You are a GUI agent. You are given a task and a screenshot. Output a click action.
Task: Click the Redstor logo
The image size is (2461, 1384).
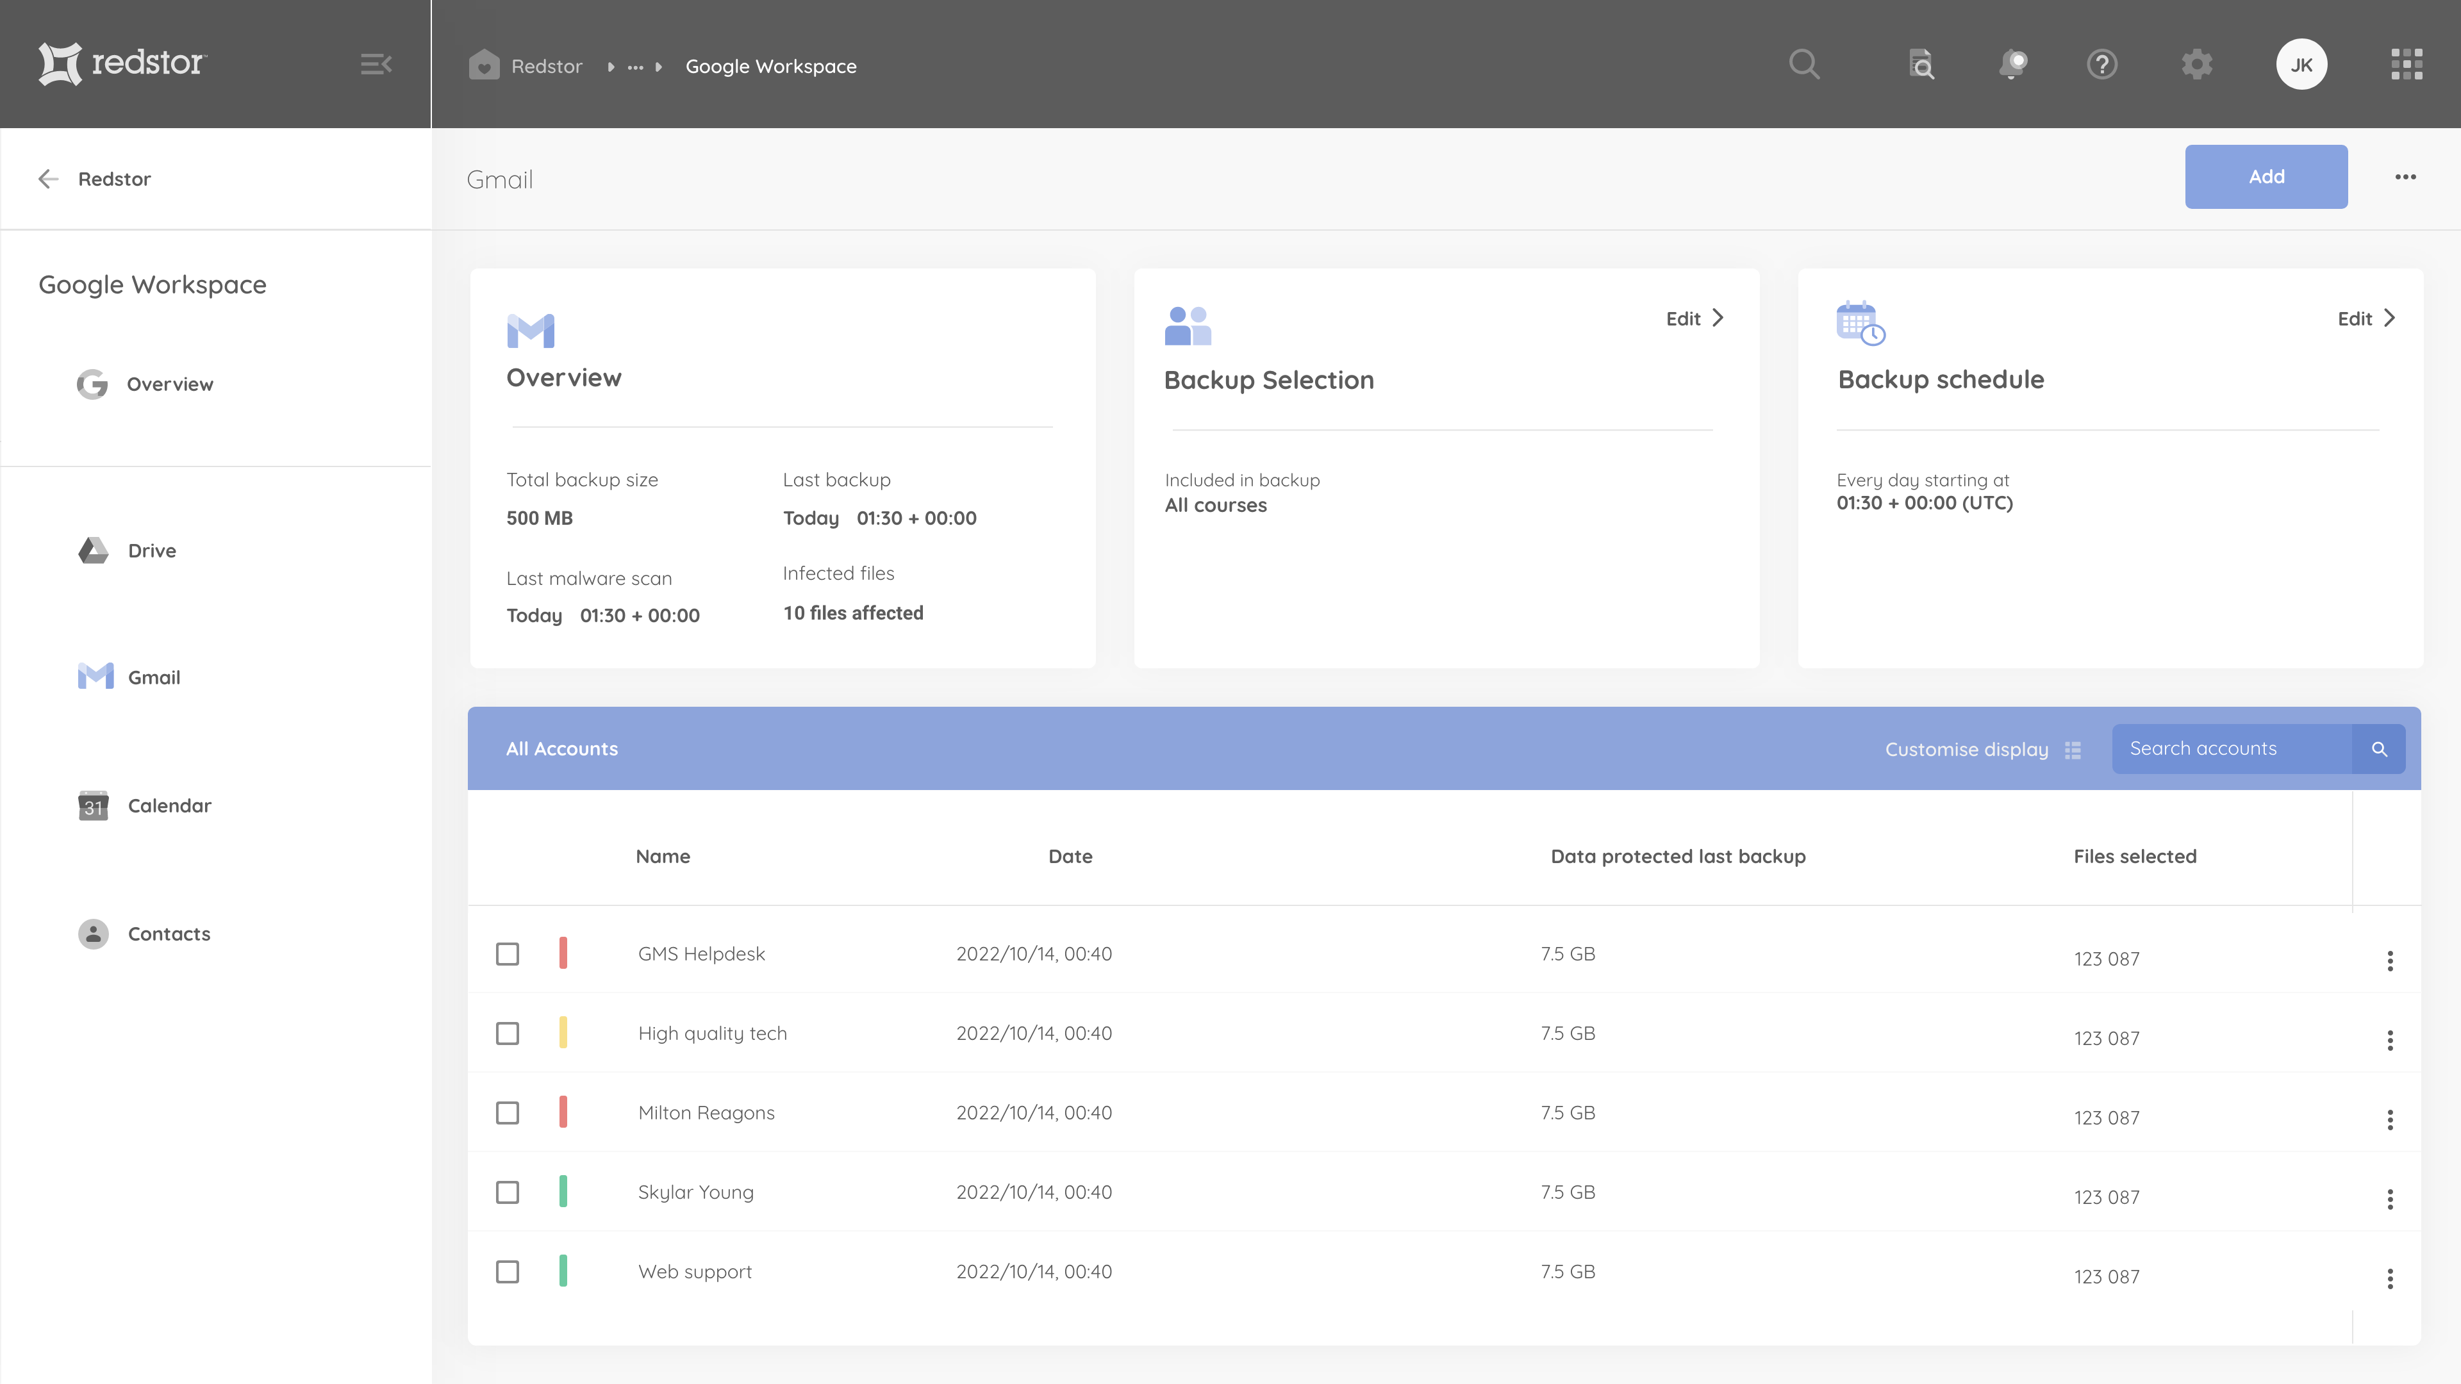[121, 63]
